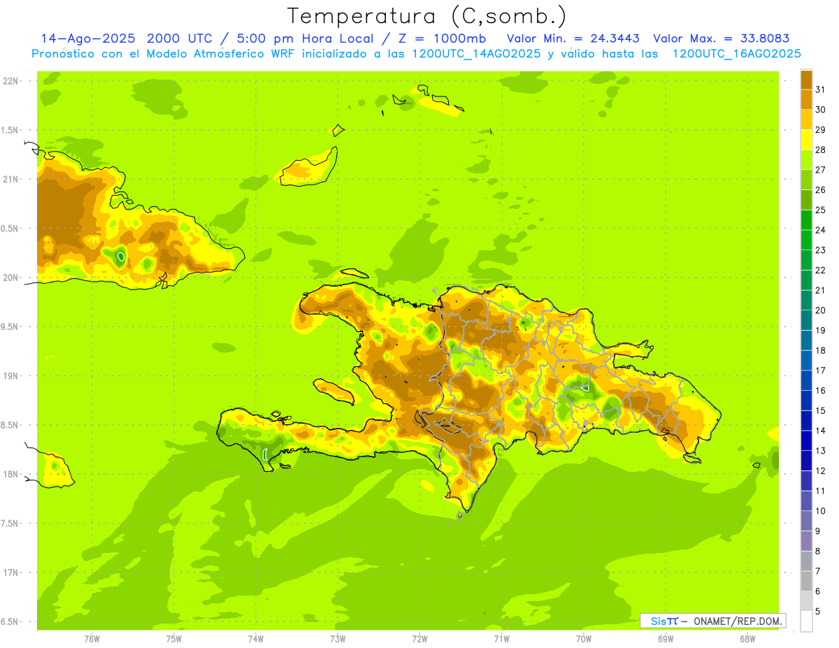Image resolution: width=839 pixels, height=648 pixels.
Task: Click the "19N" latitude label
Action: (x=11, y=375)
